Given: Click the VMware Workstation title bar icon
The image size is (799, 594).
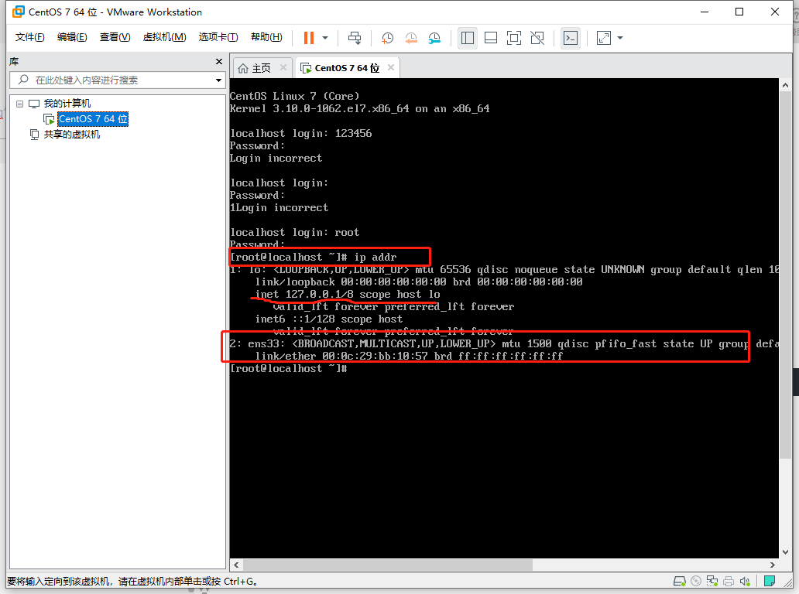Looking at the screenshot, I should (x=18, y=12).
